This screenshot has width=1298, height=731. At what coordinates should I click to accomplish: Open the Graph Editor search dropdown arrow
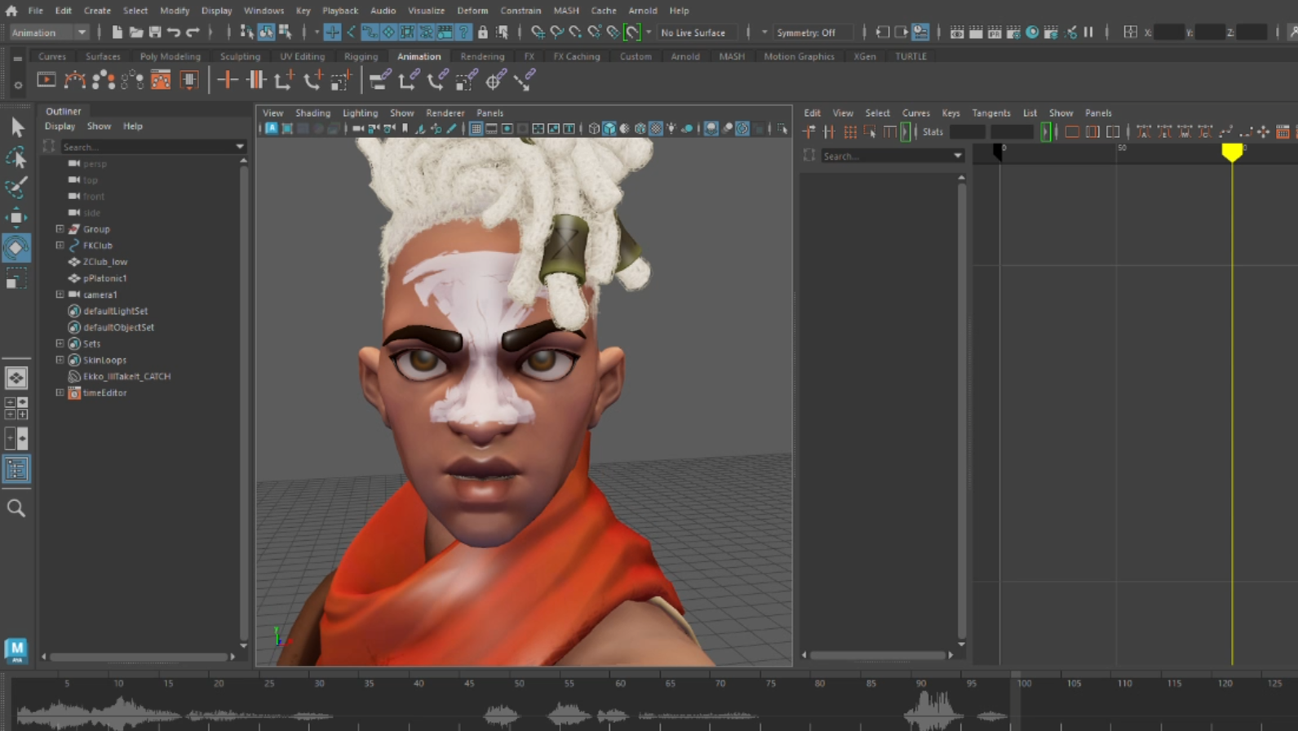coord(957,156)
